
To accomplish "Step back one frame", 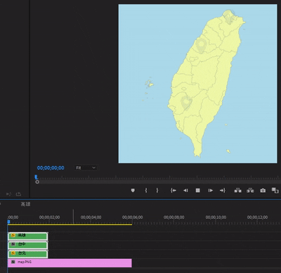I will click(x=185, y=191).
